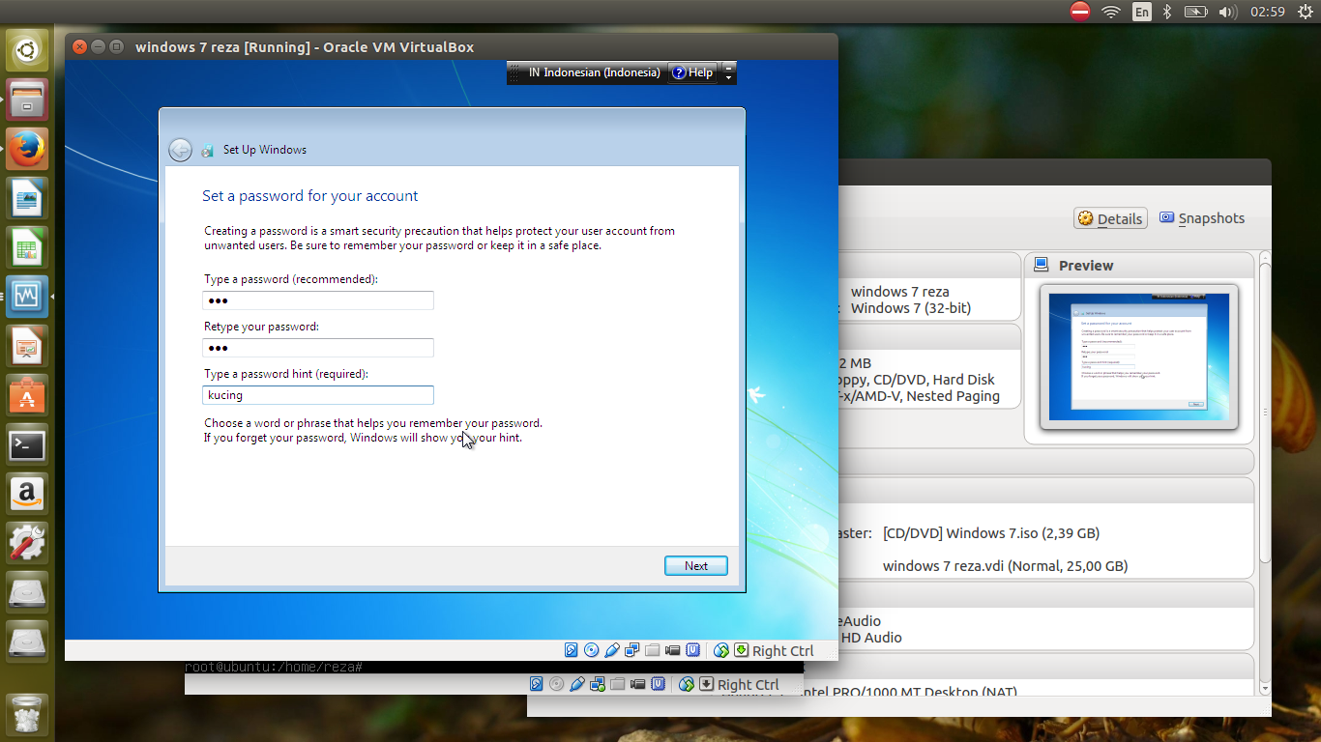Screen dimensions: 1321x742
Task: Open Files manager from the launcher
Action: pos(27,100)
